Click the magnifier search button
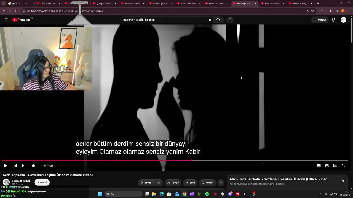The height and width of the screenshot is (198, 353). pyautogui.click(x=218, y=20)
